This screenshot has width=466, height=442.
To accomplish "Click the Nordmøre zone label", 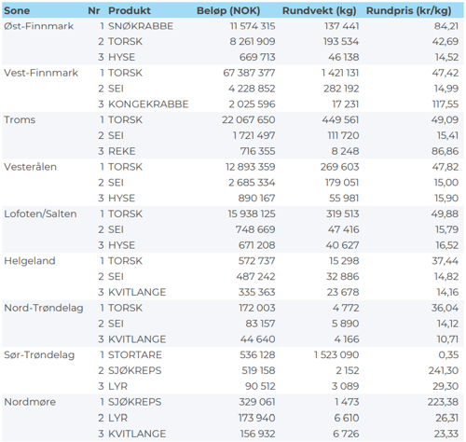I will point(30,402).
